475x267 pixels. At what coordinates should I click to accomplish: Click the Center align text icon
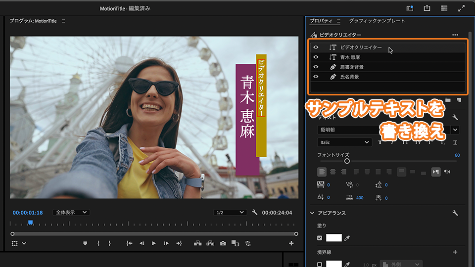pyautogui.click(x=332, y=172)
